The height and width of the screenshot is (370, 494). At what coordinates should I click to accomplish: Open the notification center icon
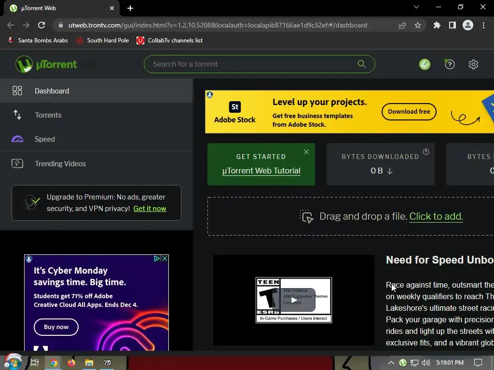(x=478, y=363)
